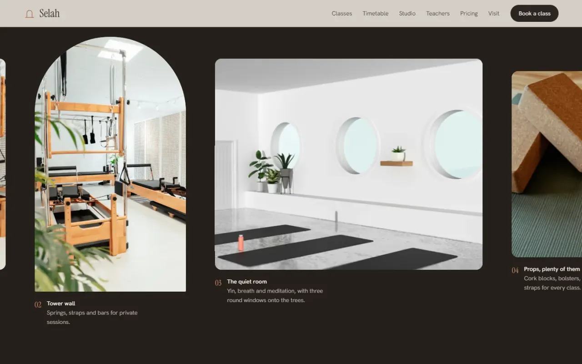Open the cork blocks props photo
The image size is (582, 364).
tap(547, 164)
